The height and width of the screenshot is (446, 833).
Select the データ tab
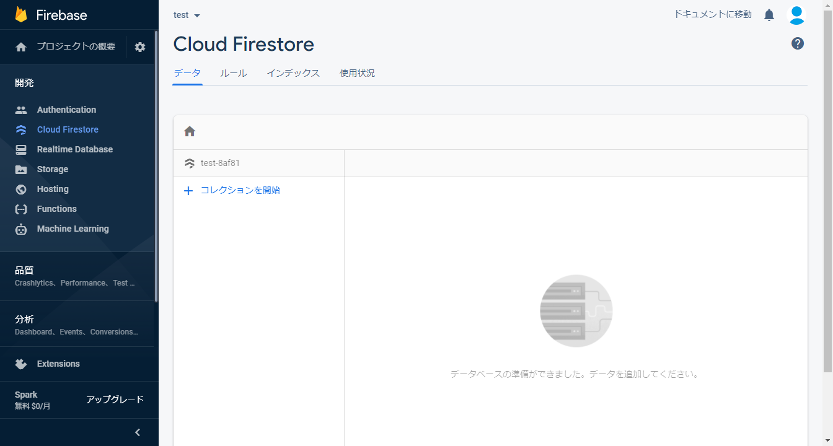[x=187, y=73]
